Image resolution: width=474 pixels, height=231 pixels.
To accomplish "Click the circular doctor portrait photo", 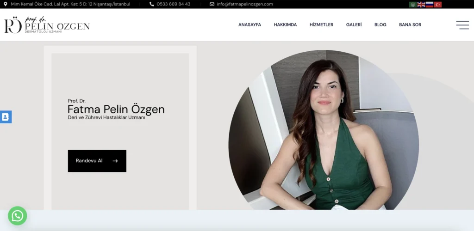I will (x=324, y=130).
